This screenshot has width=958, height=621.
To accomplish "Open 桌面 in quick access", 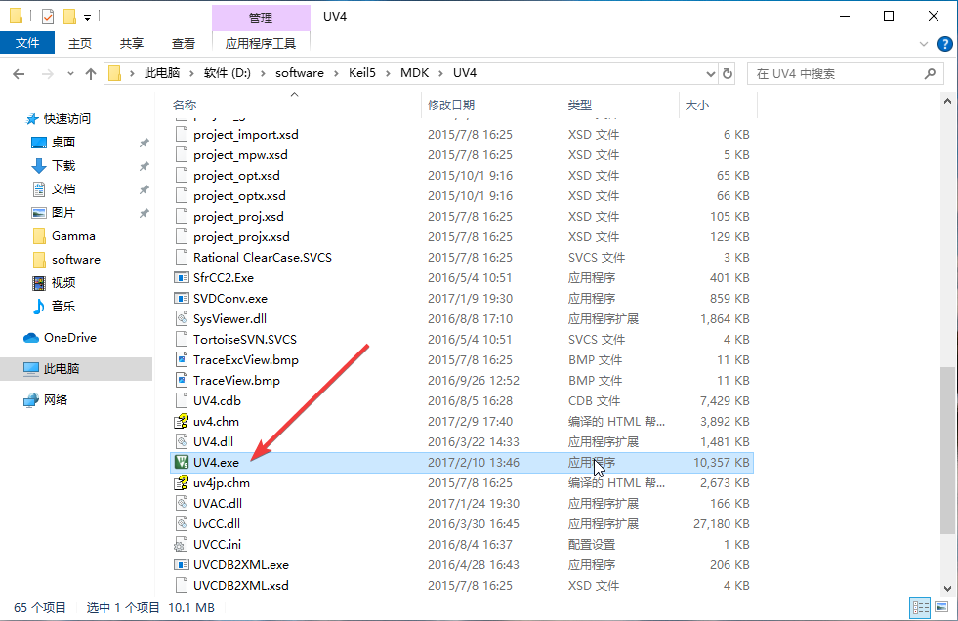I will tap(53, 143).
